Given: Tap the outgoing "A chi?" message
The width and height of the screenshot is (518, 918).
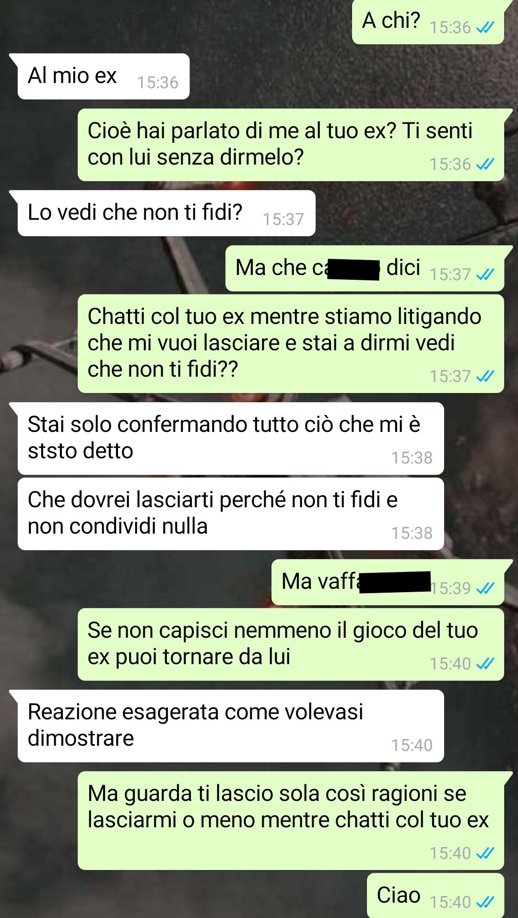Looking at the screenshot, I should [428, 22].
